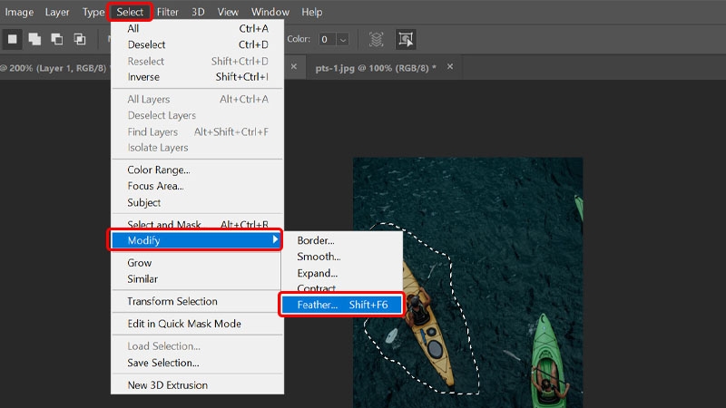The height and width of the screenshot is (408, 726).
Task: Click the Select Subject toolbar icon
Action: [x=406, y=39]
